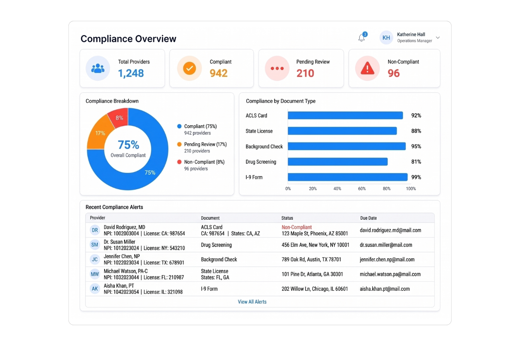
Task: Click the 101 Pine Dr, Atlanta address
Action: point(312,274)
